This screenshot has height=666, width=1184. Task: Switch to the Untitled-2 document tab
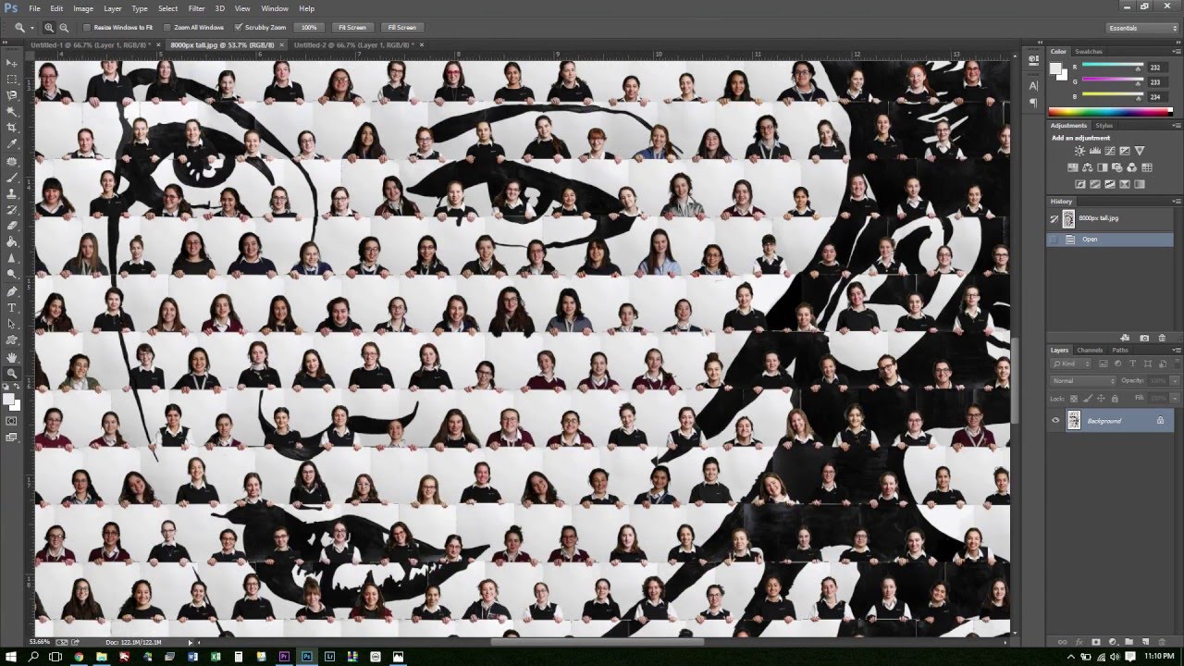tap(354, 44)
